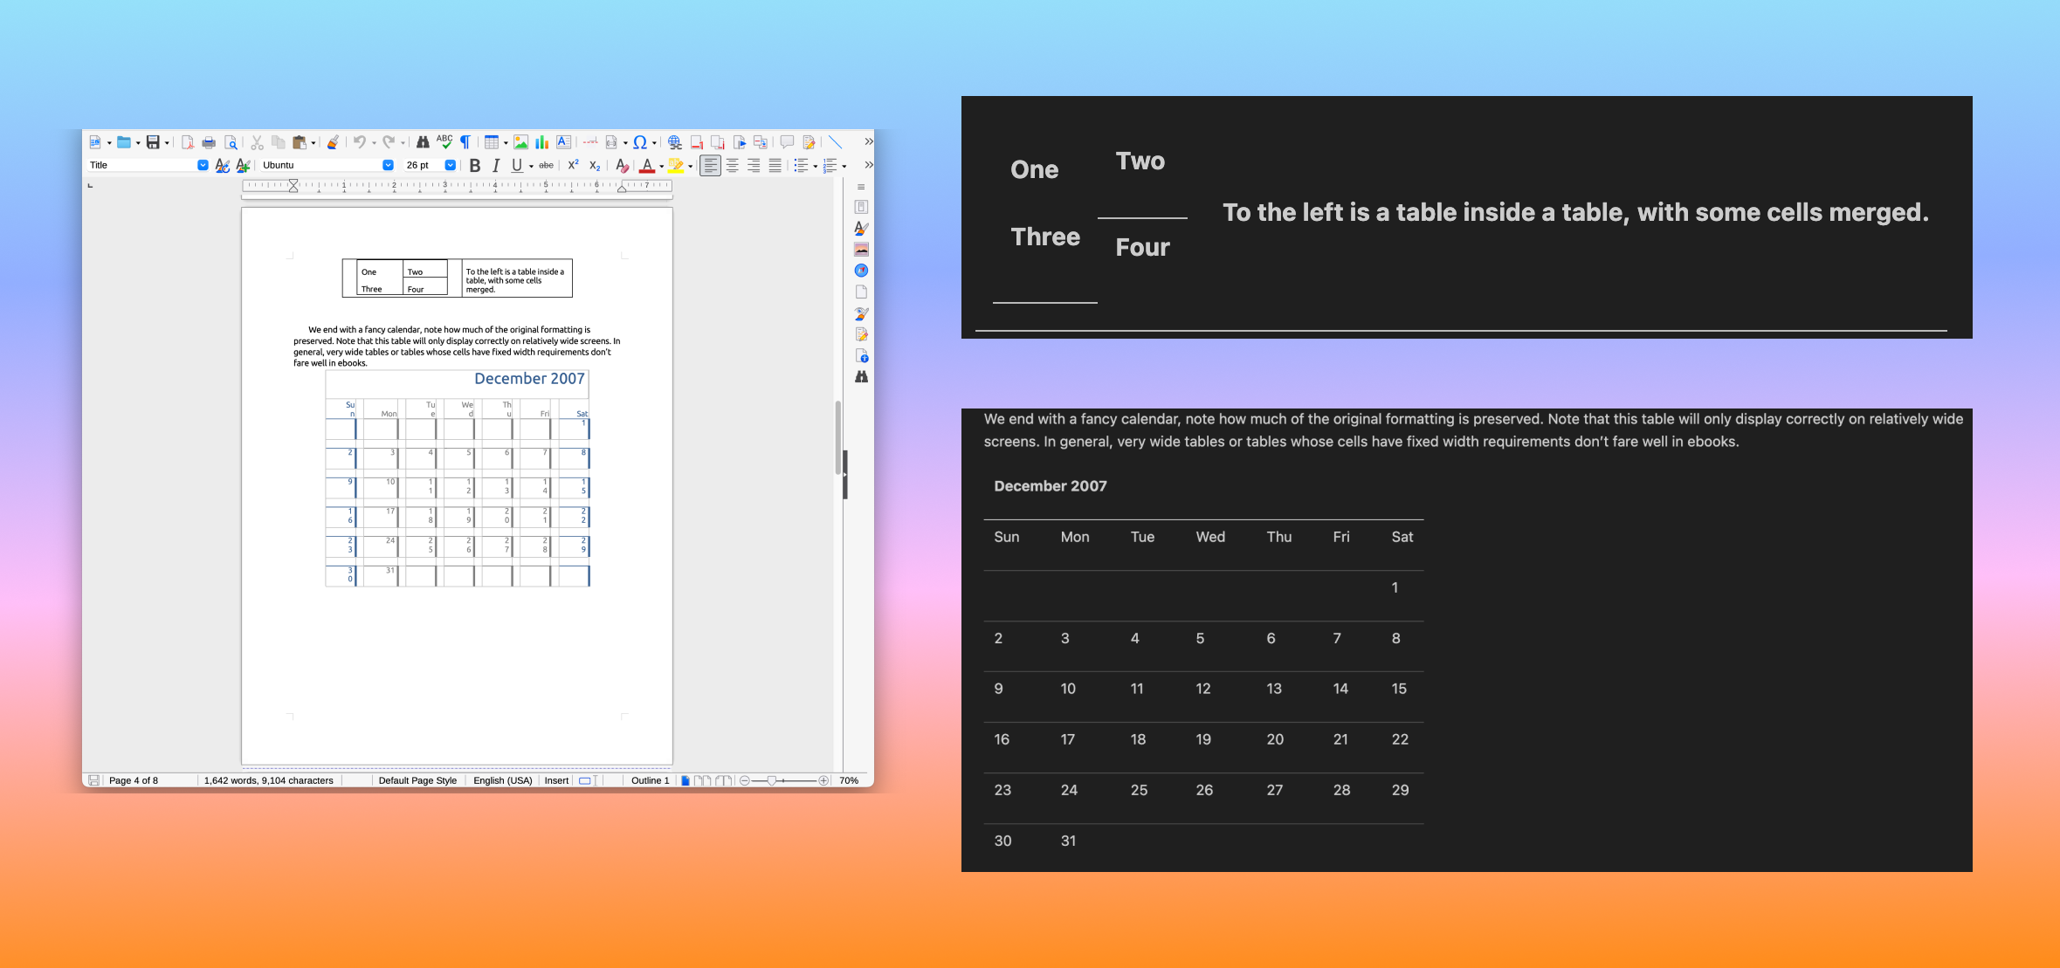2060x968 pixels.
Task: Open the sidebar Navigator compass icon
Action: [x=861, y=271]
